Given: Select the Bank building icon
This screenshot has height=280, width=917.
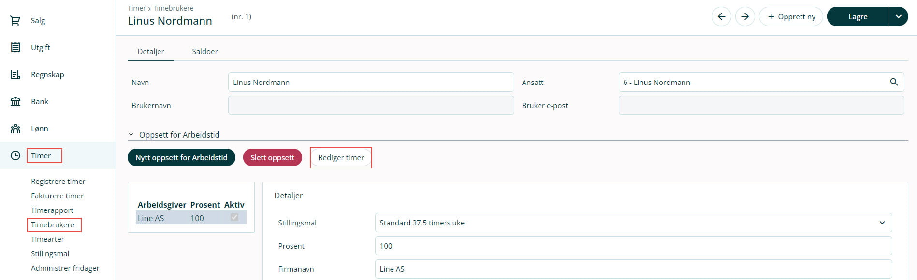Looking at the screenshot, I should (15, 101).
